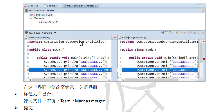Open Java Source Compare dropdown arrow

(x=55, y=33)
